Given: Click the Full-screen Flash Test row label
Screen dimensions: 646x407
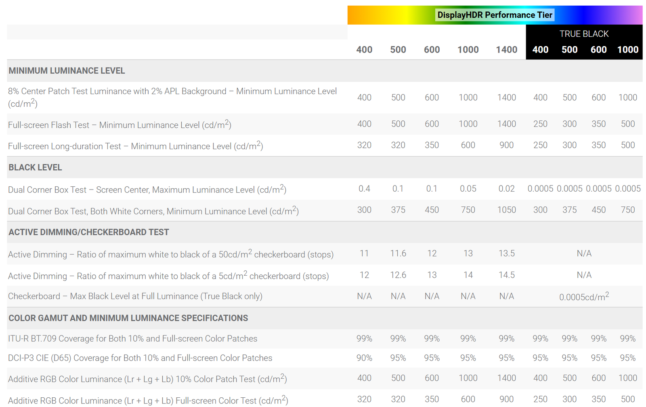Looking at the screenshot, I should click(120, 125).
